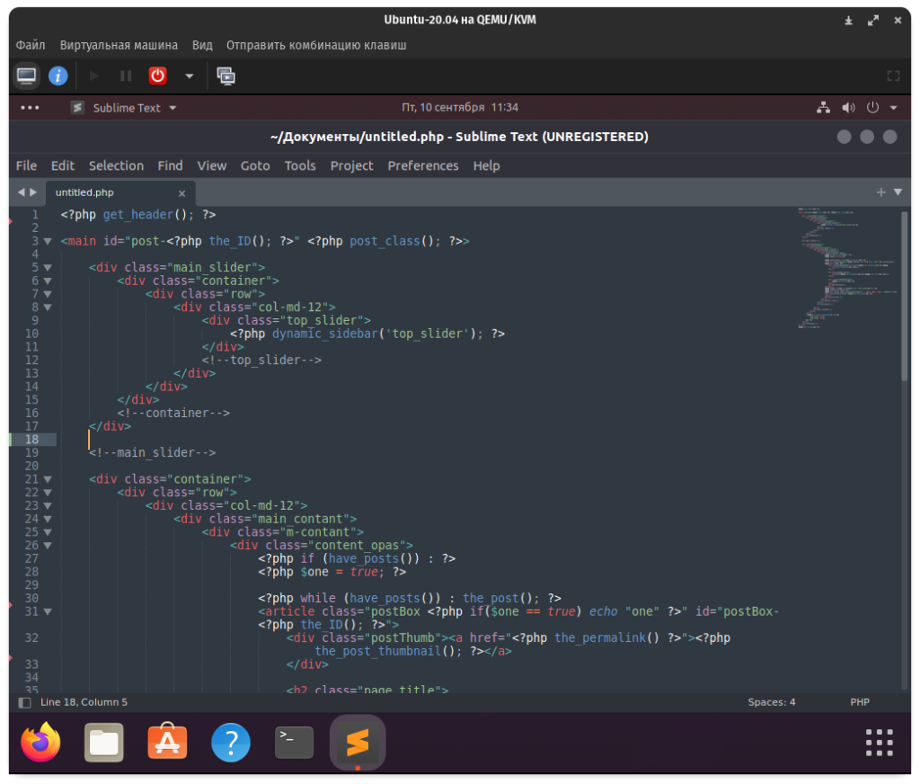This screenshot has width=920, height=784.
Task: Toggle the side bar from status bar icon
Action: click(x=24, y=702)
